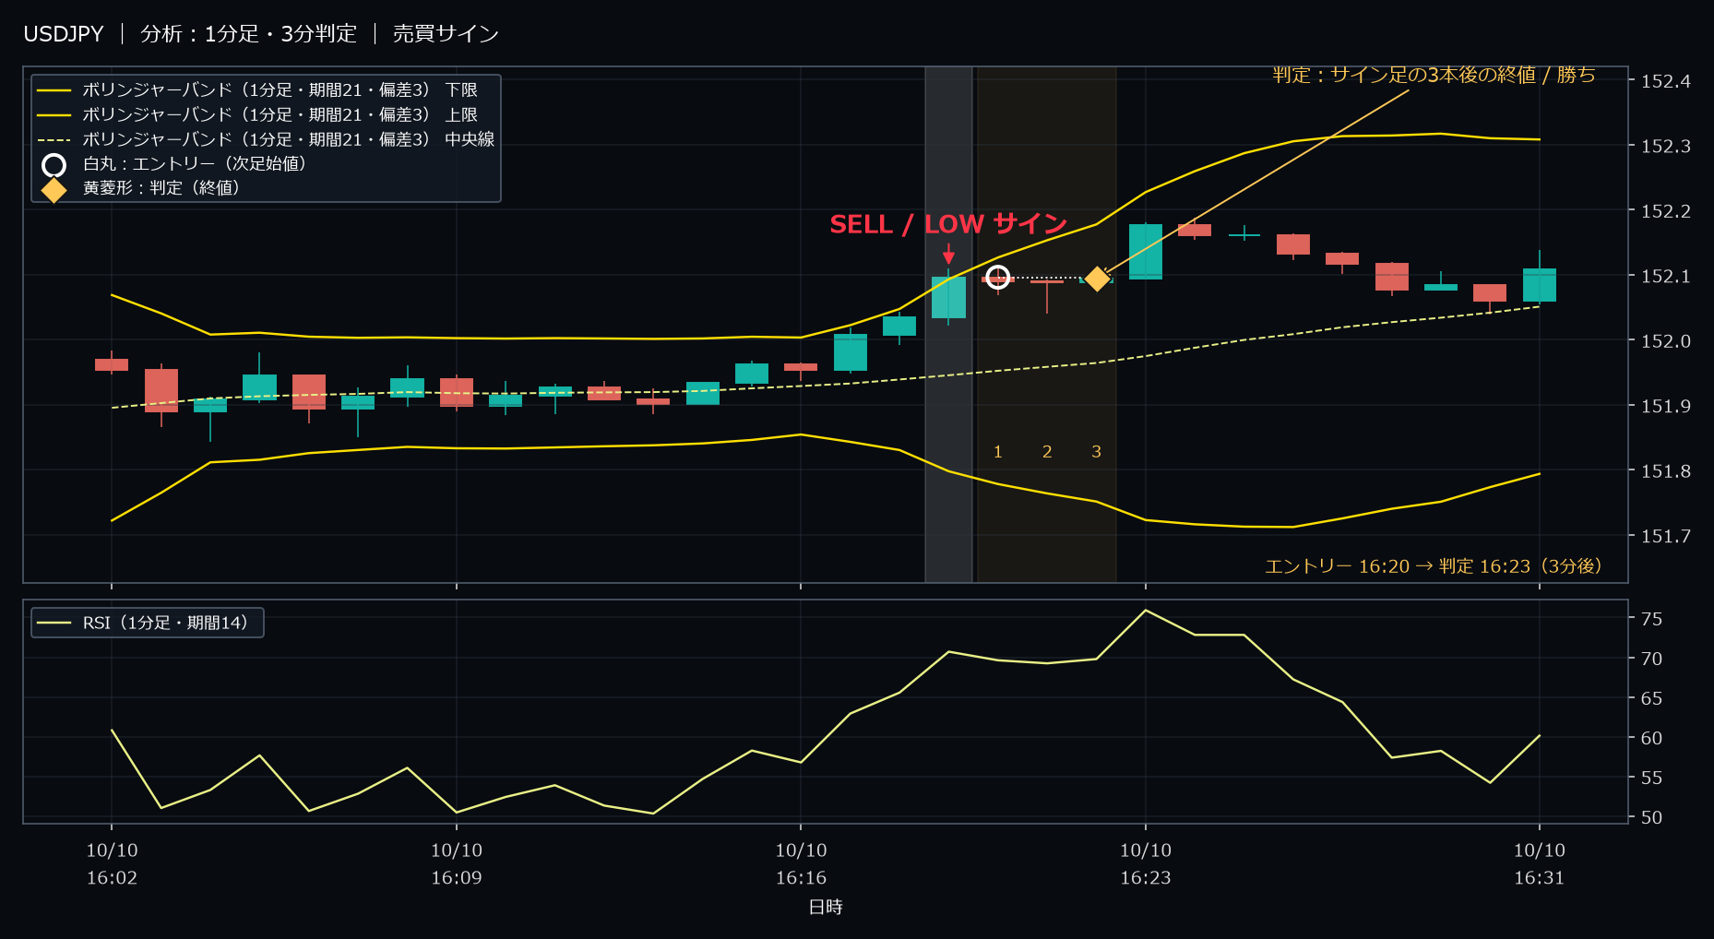Click price axis label 152.4
This screenshot has height=939, width=1714.
[x=1666, y=81]
